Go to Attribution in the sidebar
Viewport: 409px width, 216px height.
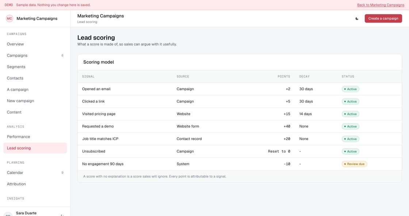coord(35,184)
